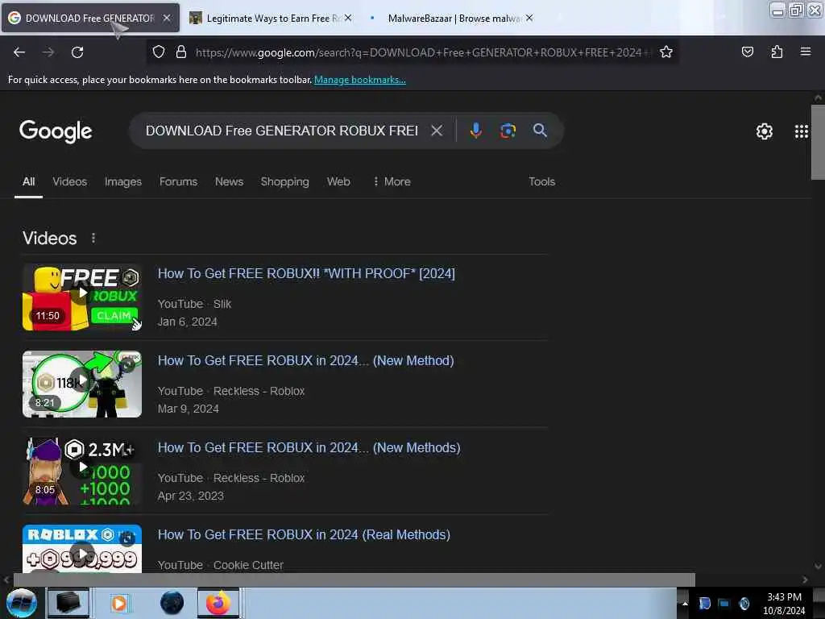
Task: Open the FREE ROBUX (Real Methods) video link
Action: [304, 535]
